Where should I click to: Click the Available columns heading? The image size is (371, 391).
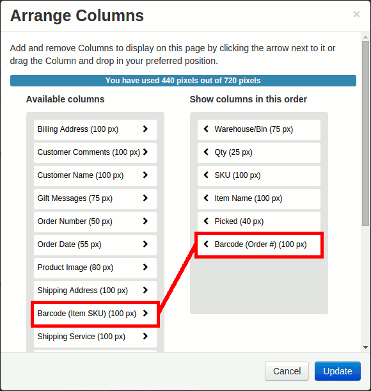(65, 99)
